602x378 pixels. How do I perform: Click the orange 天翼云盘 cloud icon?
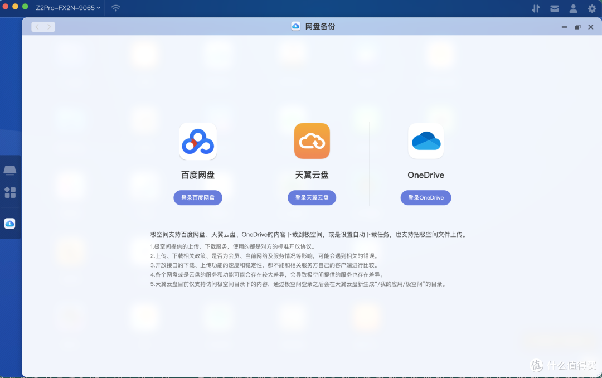click(x=312, y=141)
